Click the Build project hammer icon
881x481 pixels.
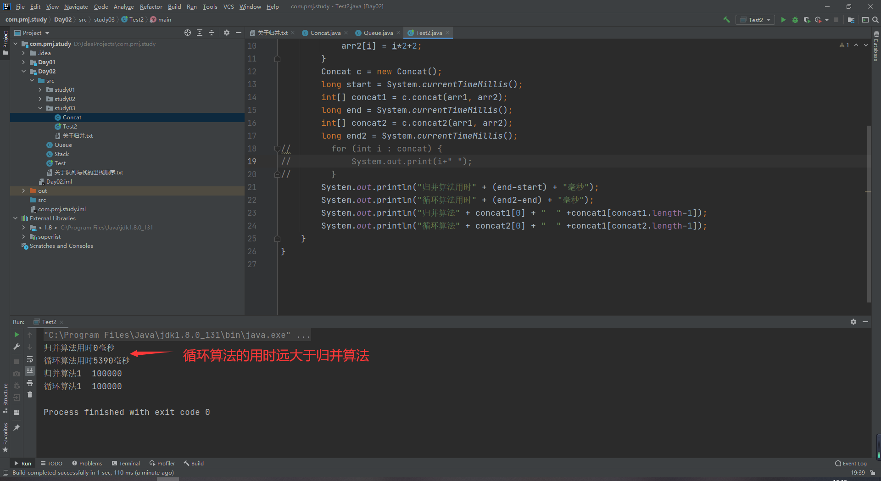(x=726, y=20)
